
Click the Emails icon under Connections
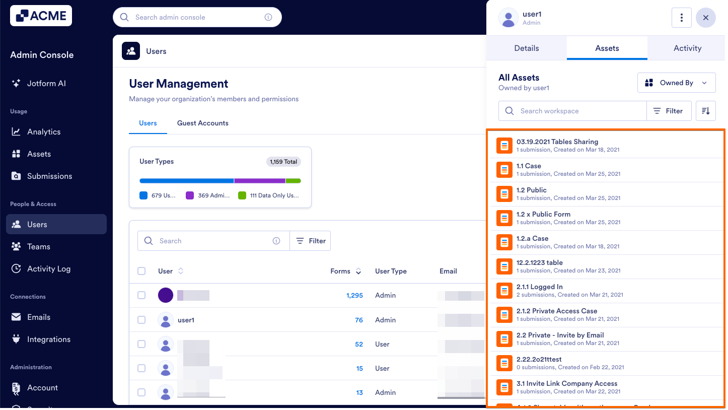coord(16,317)
